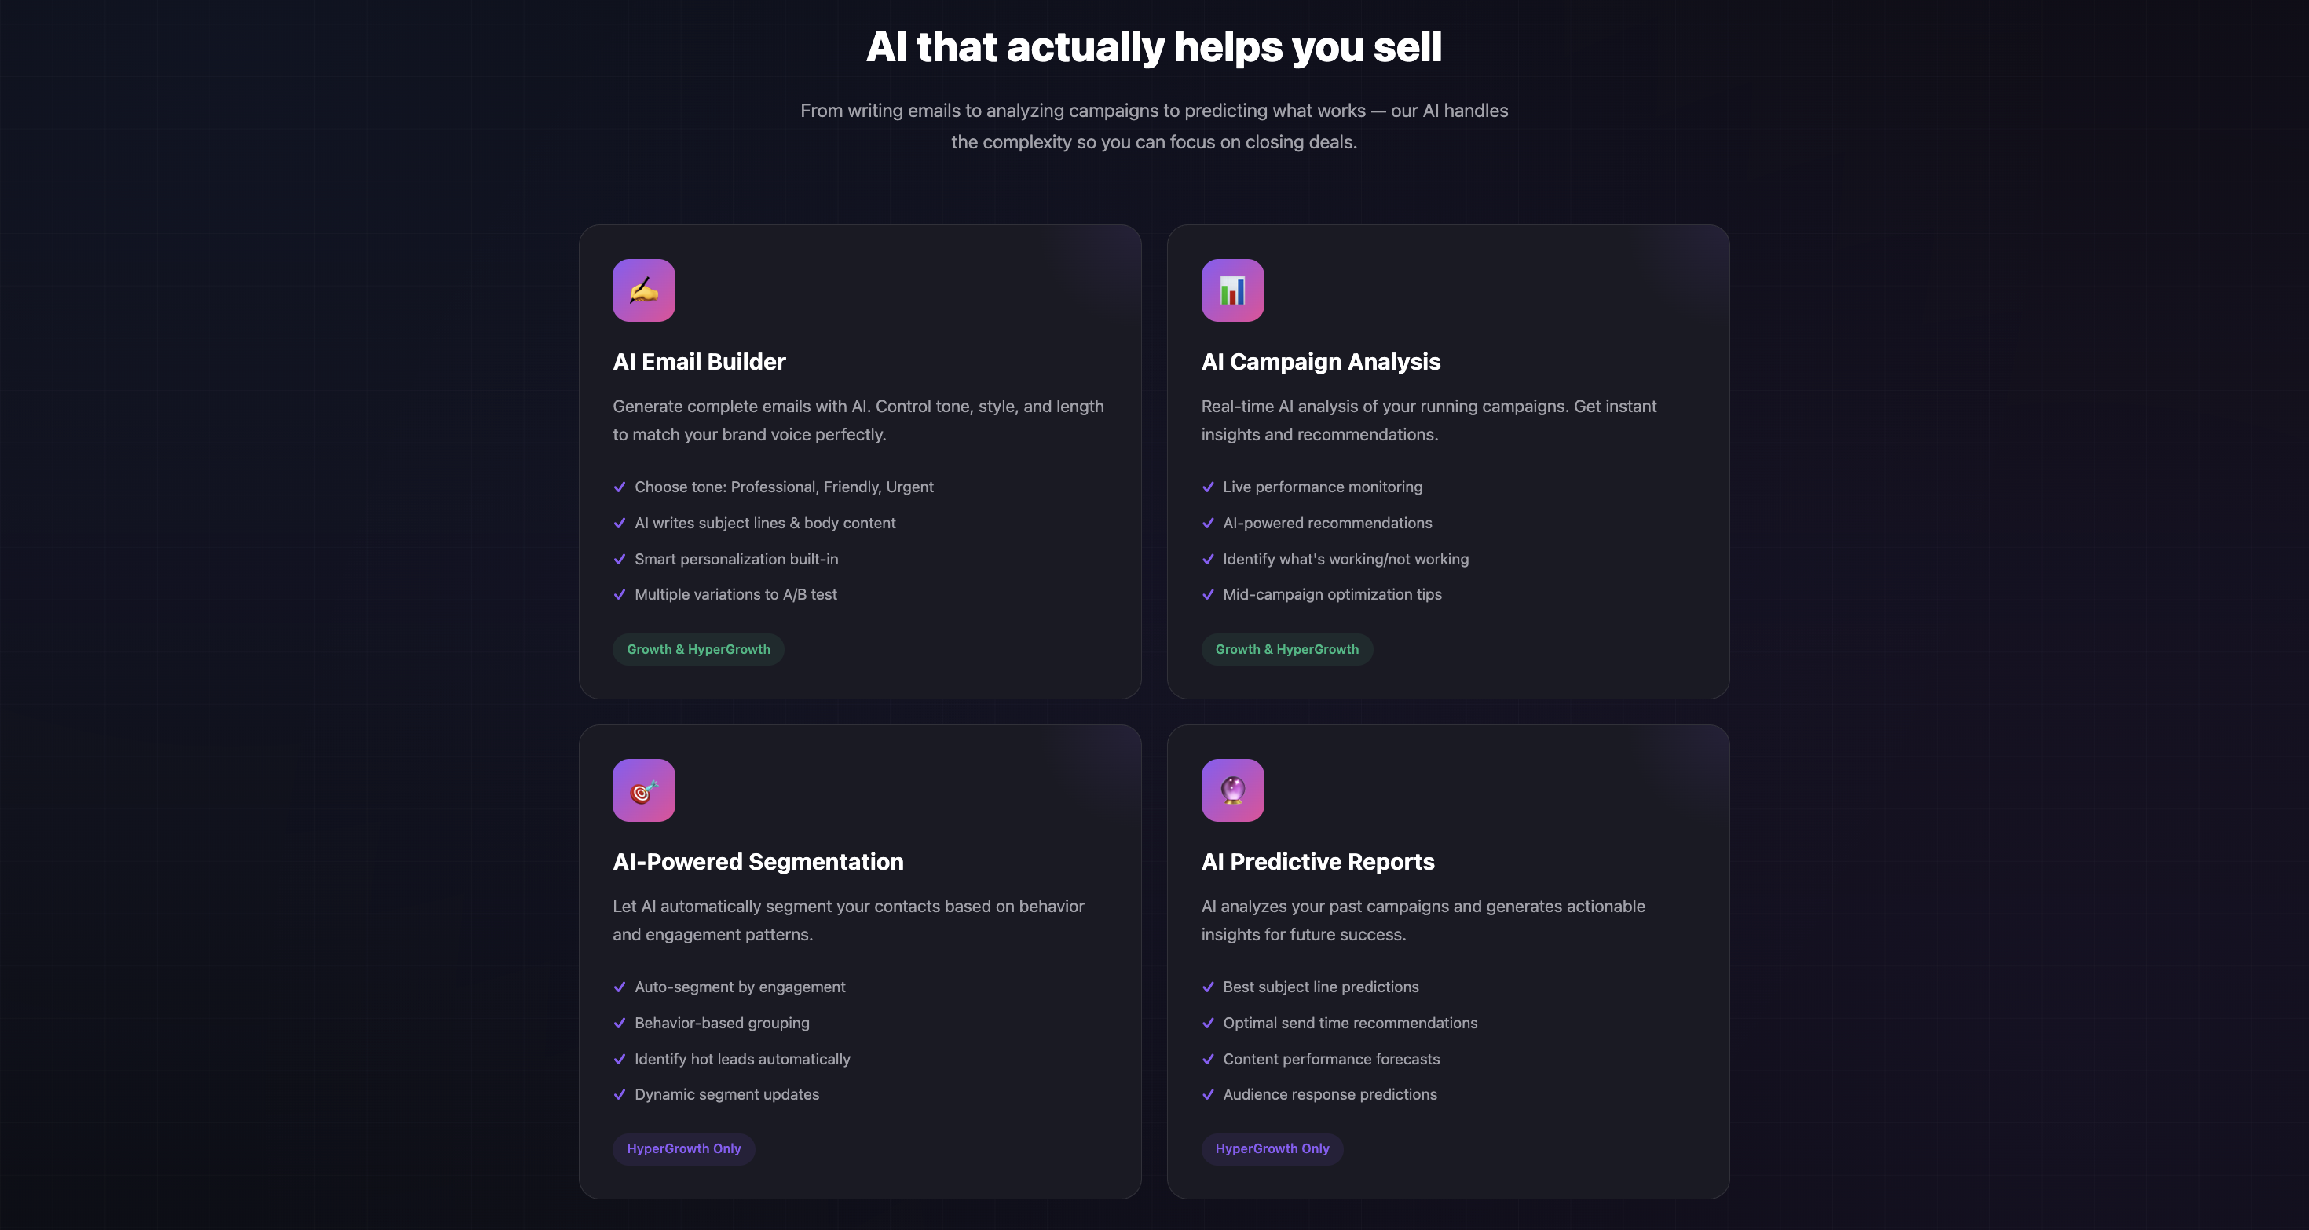
Task: Click checkmark next to 'Best subject line predictions'
Action: 1207,987
